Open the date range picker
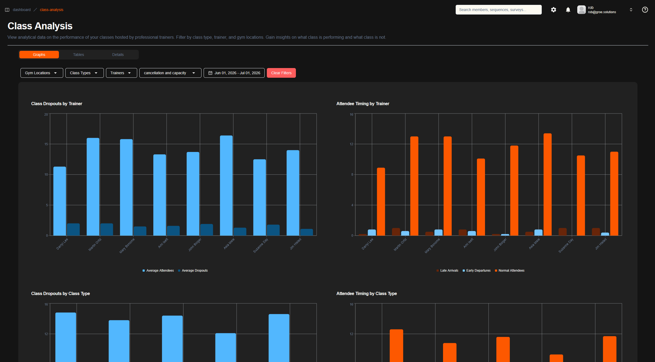 [234, 73]
